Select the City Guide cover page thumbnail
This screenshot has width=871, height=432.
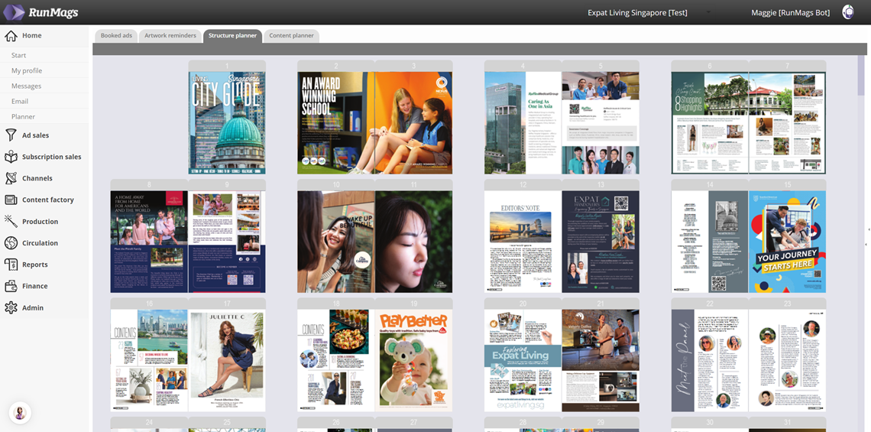[227, 123]
